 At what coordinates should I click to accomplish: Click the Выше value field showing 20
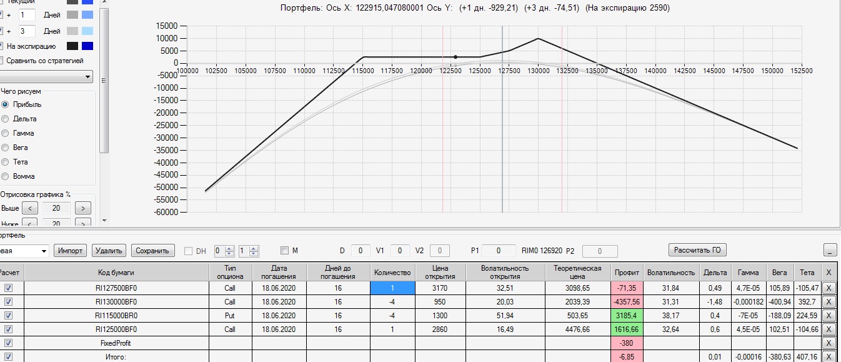pos(56,208)
